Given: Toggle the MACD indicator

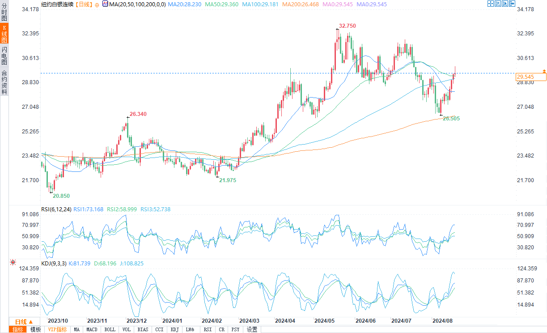Looking at the screenshot, I should [x=92, y=329].
